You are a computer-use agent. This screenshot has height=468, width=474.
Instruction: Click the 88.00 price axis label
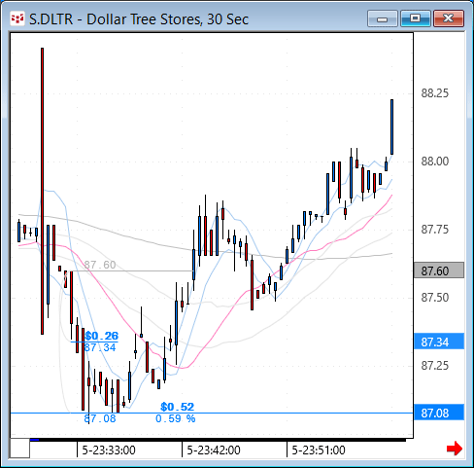[435, 162]
